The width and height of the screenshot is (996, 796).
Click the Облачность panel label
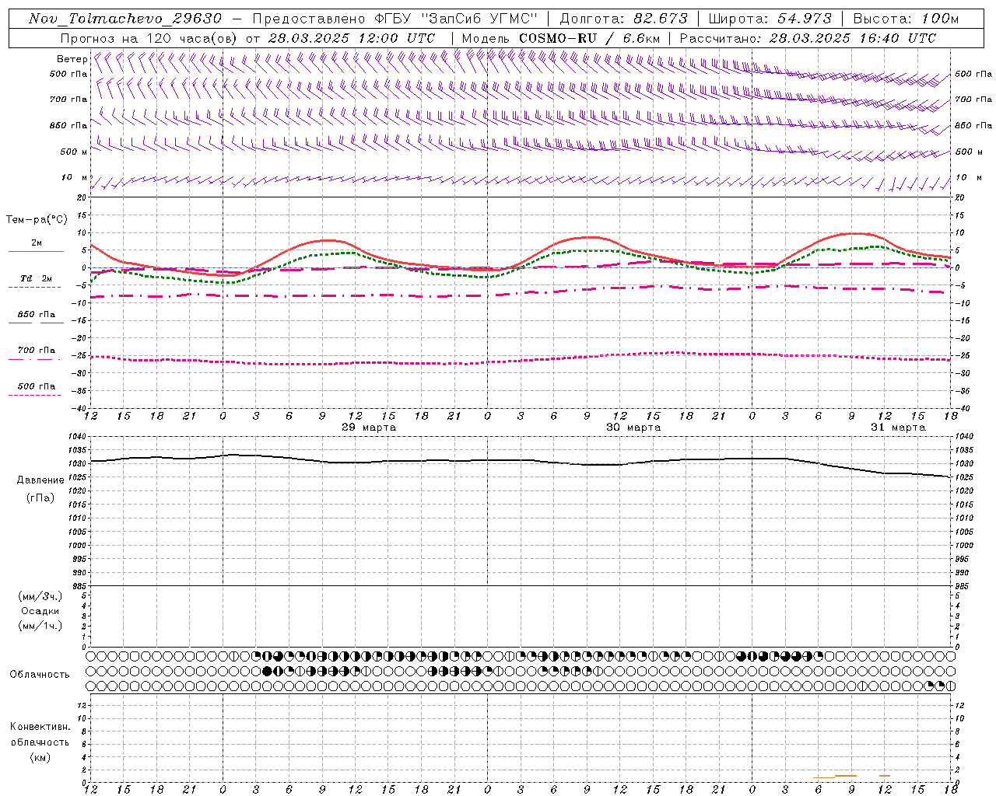click(40, 674)
